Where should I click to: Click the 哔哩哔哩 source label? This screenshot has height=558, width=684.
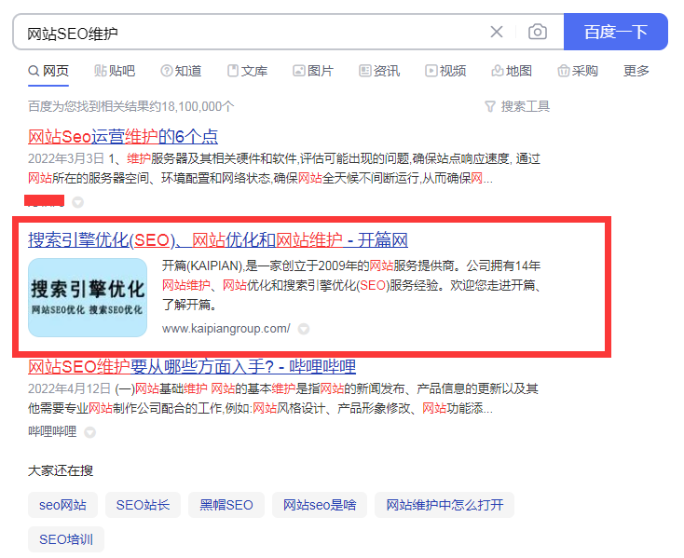coord(52,431)
